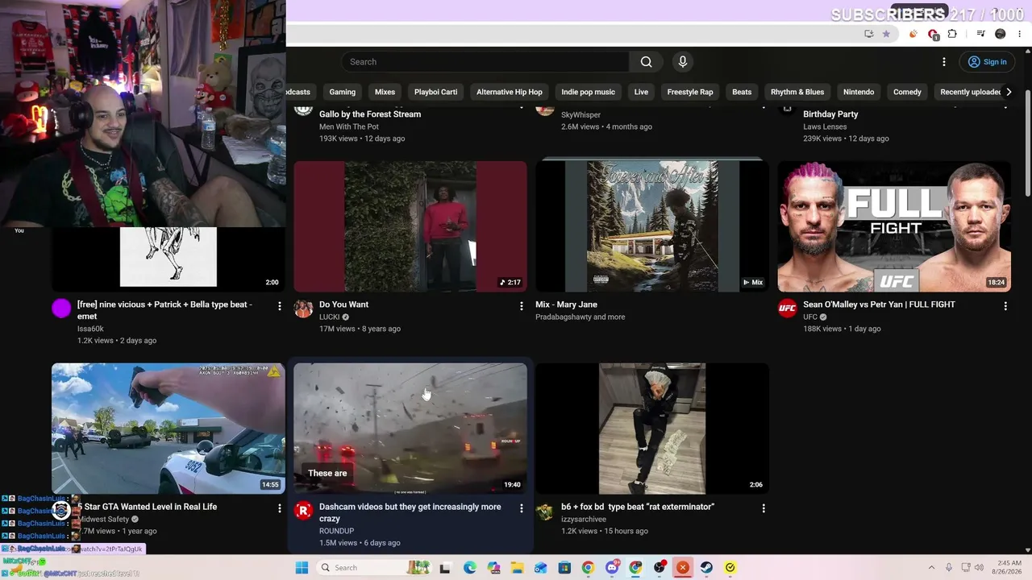Screen dimensions: 1032x580
Task: Open Sean O'Malley vs Petr Yan title
Action: point(879,304)
